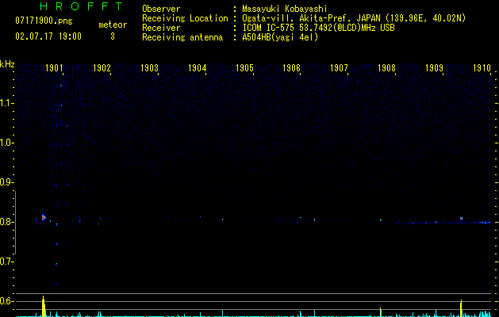Image resolution: width=499 pixels, height=317 pixels.
Task: Click the yellow power peak after 1909
Action: [461, 308]
